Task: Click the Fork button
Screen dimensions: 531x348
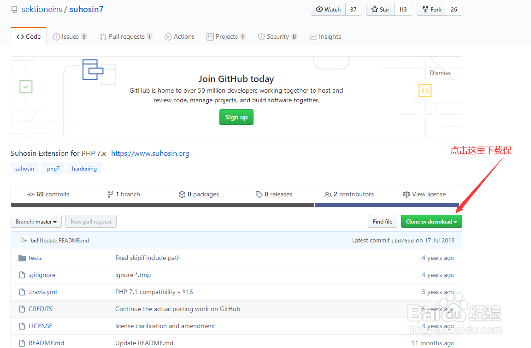Action: point(431,10)
